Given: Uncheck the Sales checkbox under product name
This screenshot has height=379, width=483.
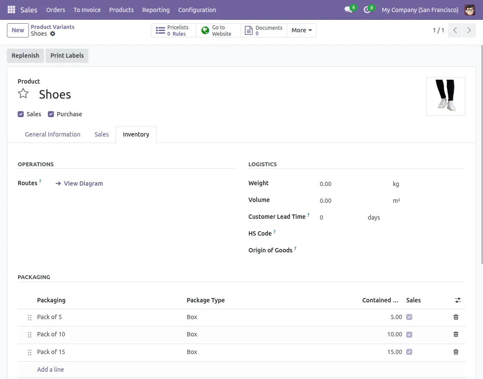Looking at the screenshot, I should [x=21, y=114].
